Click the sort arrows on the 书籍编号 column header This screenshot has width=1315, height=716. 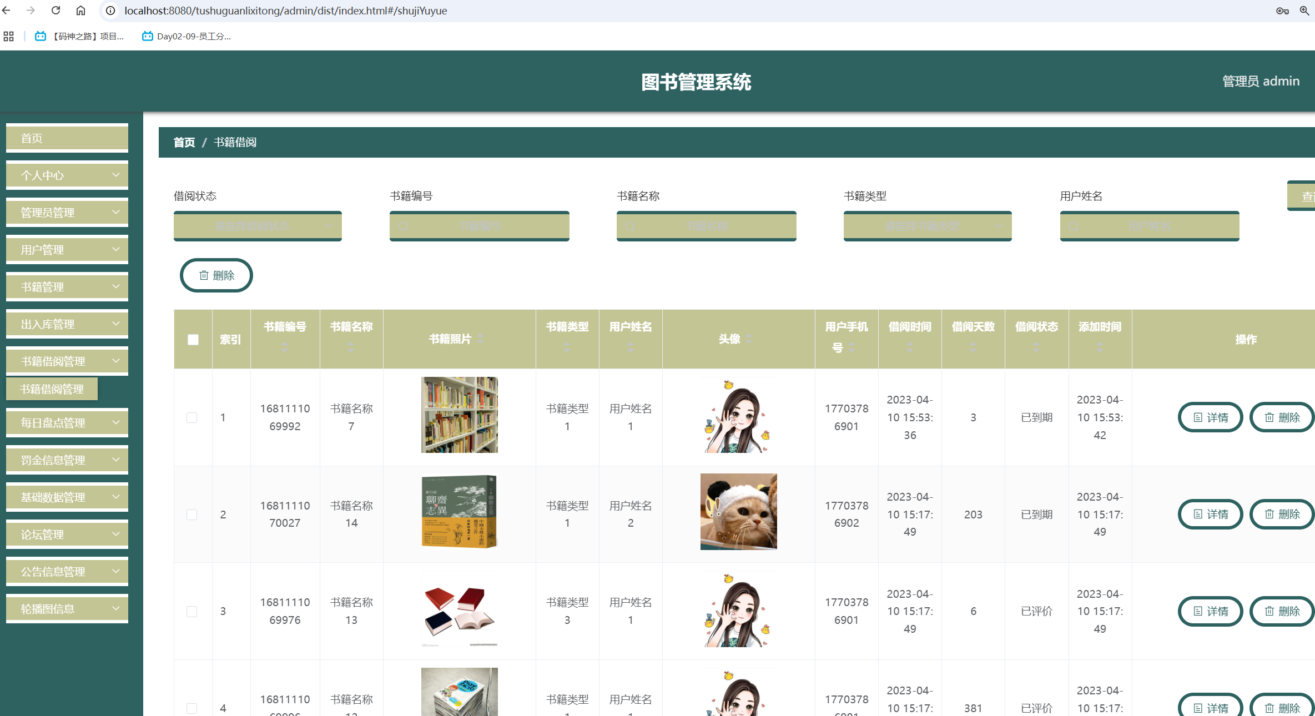(x=285, y=347)
